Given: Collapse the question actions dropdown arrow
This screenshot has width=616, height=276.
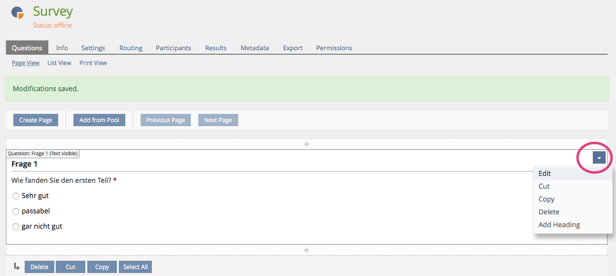Looking at the screenshot, I should 599,158.
